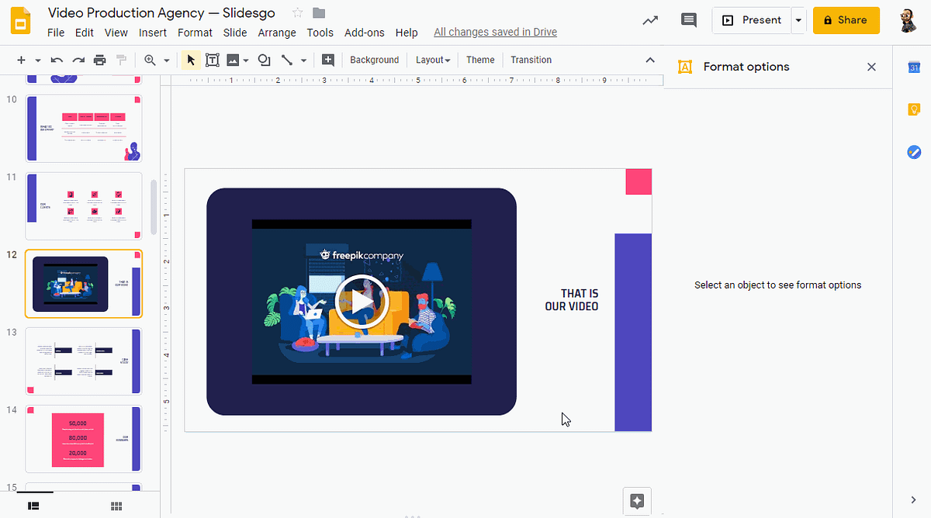Select the line tool
Image resolution: width=931 pixels, height=518 pixels.
(x=286, y=60)
